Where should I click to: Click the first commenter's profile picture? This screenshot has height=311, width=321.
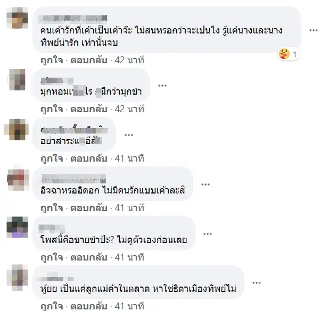coord(17,18)
